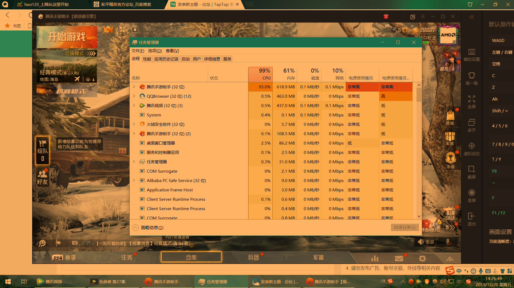Open Windows Start menu
514x288 pixels.
coord(8,282)
